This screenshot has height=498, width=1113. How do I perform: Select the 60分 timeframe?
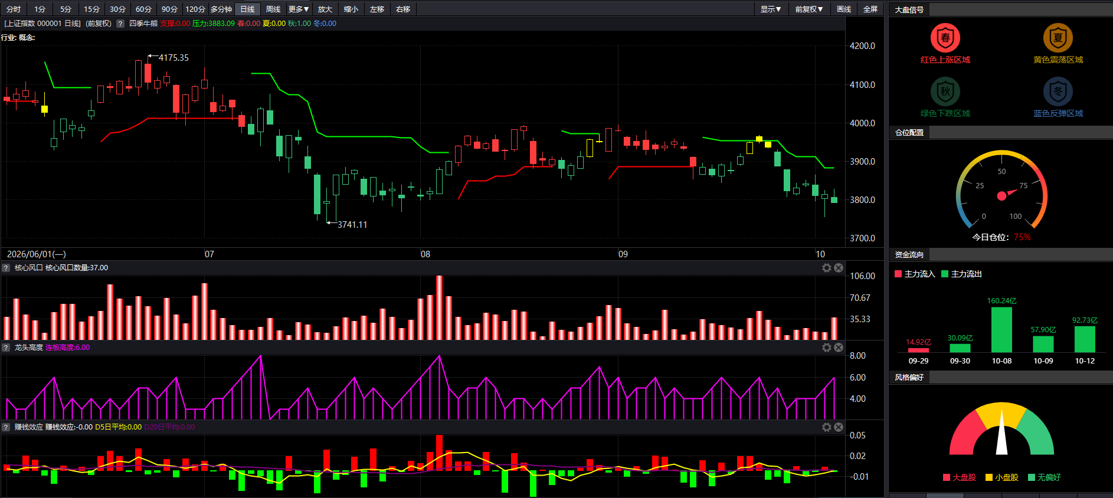pyautogui.click(x=143, y=9)
